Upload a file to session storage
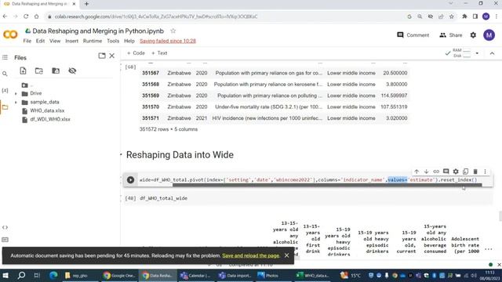The image size is (502, 282). [x=23, y=70]
